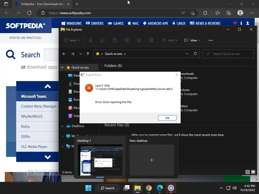Click the Softpedia heart favorites icon
The height and width of the screenshot is (194, 259).
(235, 23)
